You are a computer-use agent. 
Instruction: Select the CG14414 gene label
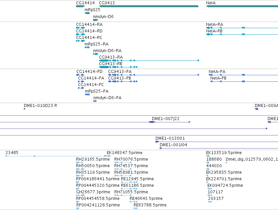85,3
